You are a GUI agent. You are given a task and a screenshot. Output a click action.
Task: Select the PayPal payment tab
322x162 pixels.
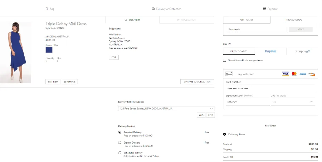tap(270, 51)
